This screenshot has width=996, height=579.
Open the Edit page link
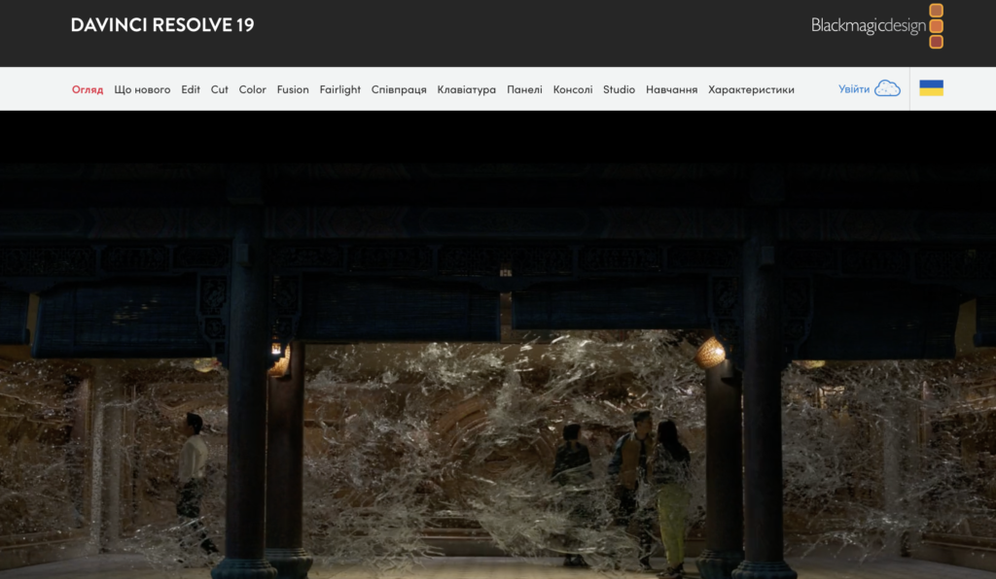(x=191, y=89)
